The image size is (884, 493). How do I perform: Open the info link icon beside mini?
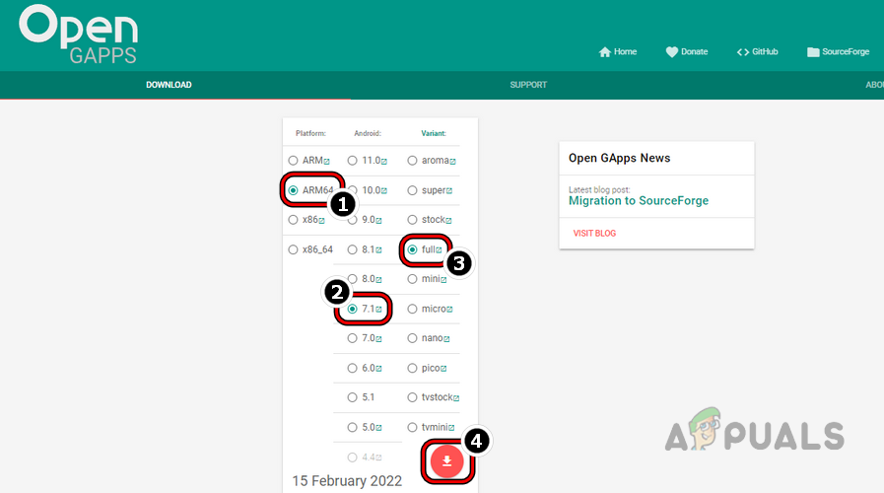443,280
